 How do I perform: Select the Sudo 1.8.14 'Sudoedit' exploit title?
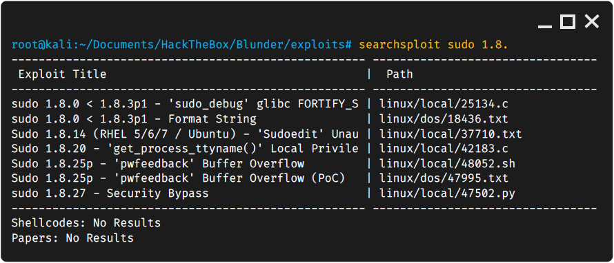click(x=185, y=134)
